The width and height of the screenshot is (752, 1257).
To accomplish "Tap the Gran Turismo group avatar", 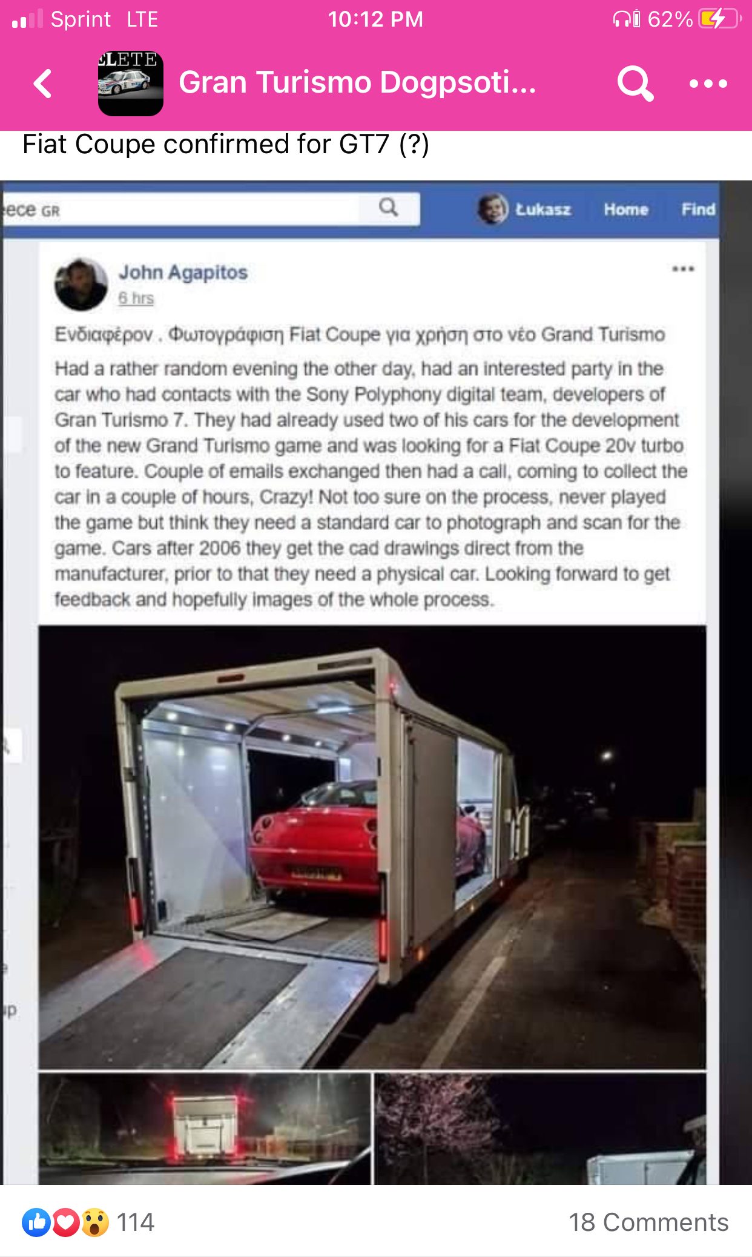I will click(x=131, y=84).
